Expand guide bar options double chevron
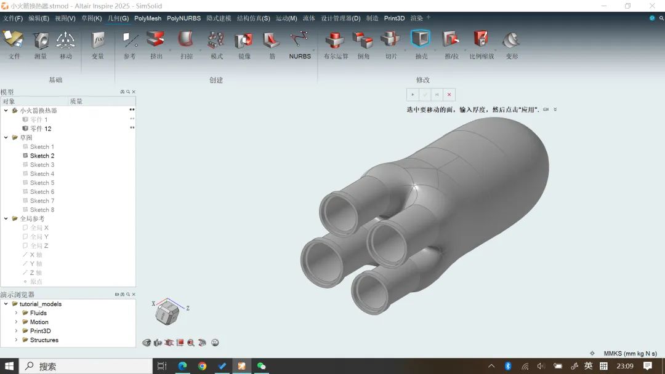Screen dimensions: 665x374 555,109
